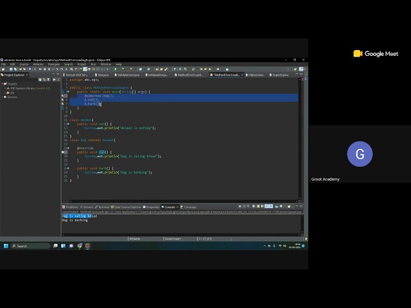Viewport: 411px width, 308px height.
Task: Collapse the Animal eat method fold
Action: 69,124
